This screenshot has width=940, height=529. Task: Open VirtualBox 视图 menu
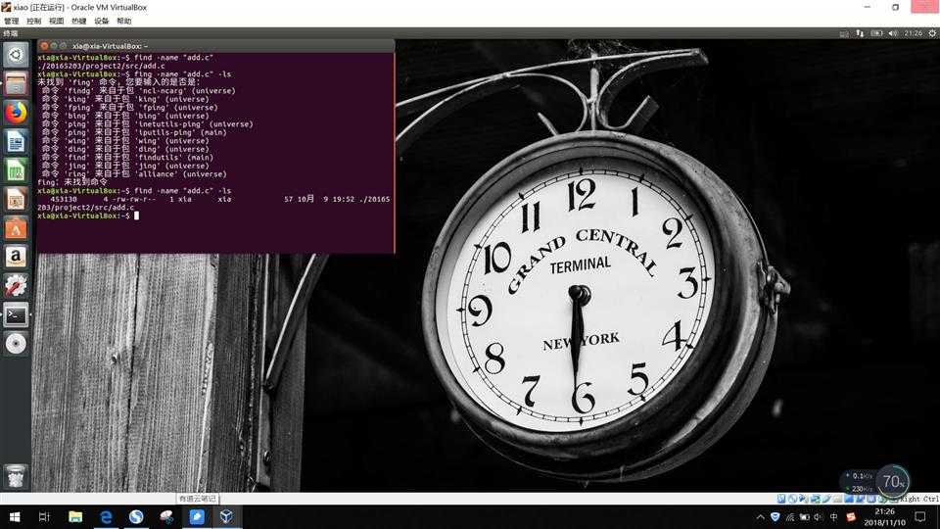pos(57,21)
